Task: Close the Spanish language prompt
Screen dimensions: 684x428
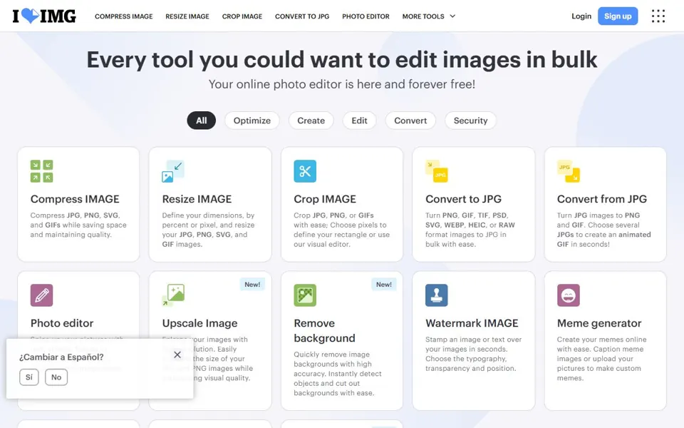Action: click(177, 355)
